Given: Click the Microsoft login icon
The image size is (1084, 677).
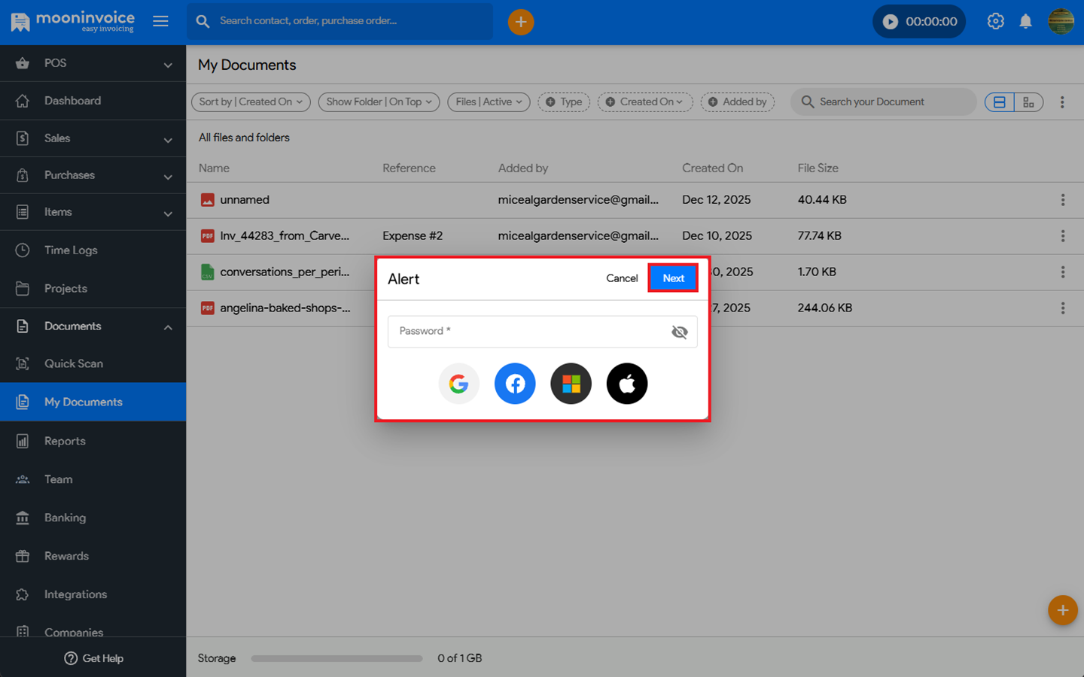Looking at the screenshot, I should pyautogui.click(x=571, y=384).
